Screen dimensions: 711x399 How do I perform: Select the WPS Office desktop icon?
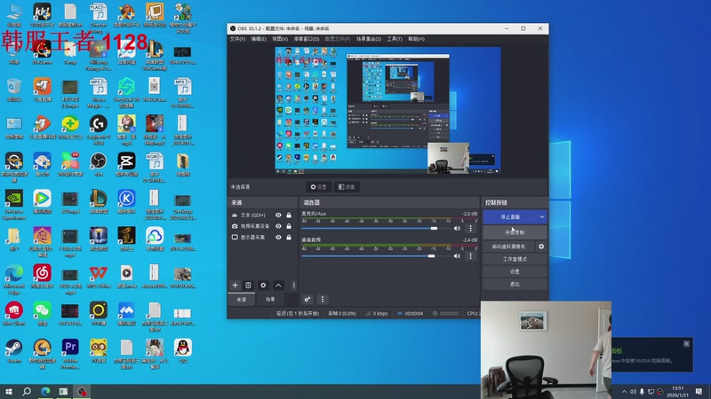pos(99,276)
